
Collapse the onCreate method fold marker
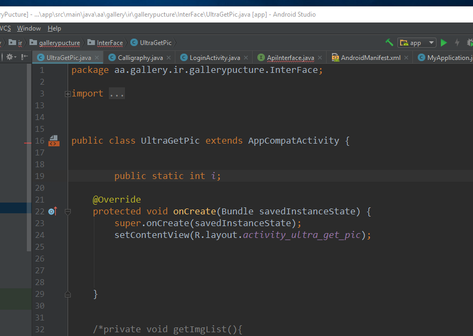click(x=68, y=212)
